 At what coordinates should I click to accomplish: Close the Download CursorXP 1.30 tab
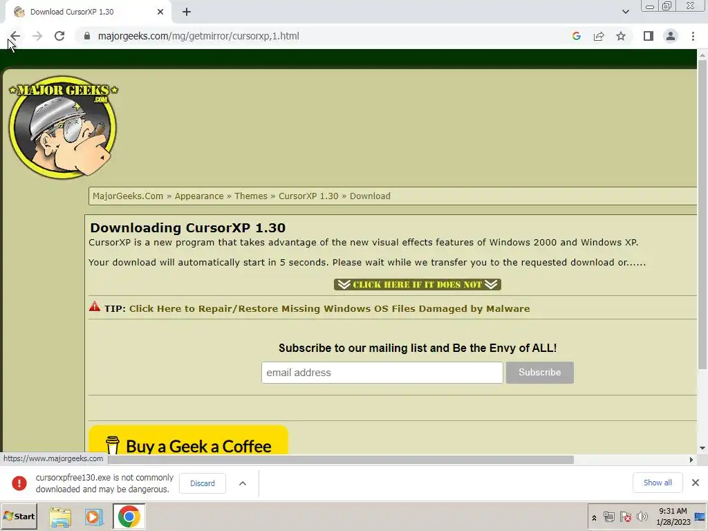click(160, 12)
